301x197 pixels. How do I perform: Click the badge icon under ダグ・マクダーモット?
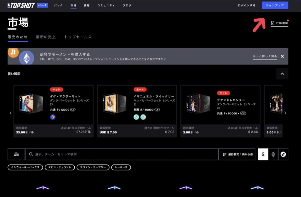(53, 117)
